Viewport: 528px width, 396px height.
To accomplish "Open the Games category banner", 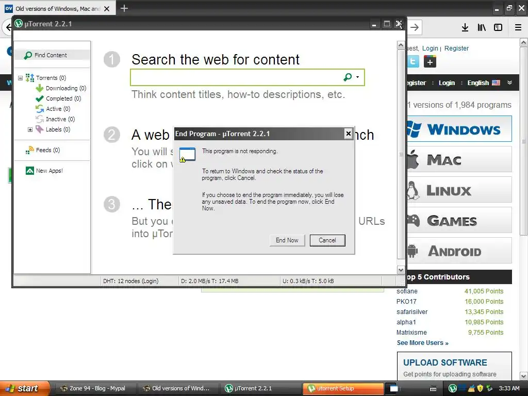I will coord(459,220).
